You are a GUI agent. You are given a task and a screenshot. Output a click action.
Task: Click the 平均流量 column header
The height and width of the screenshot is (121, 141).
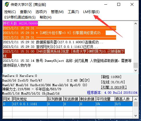(105, 99)
